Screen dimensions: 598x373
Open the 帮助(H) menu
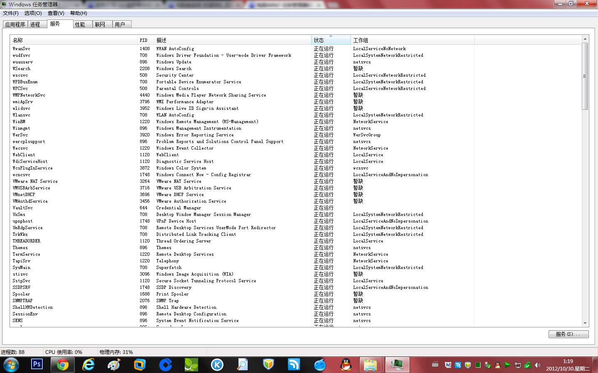[78, 13]
